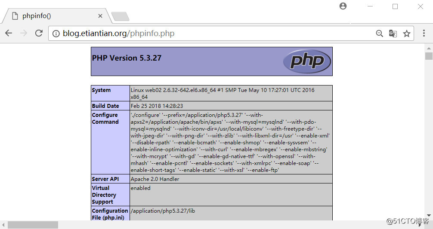The width and height of the screenshot is (433, 229).
Task: Click the Apache 2.0 Handler value
Action: pyautogui.click(x=155, y=179)
